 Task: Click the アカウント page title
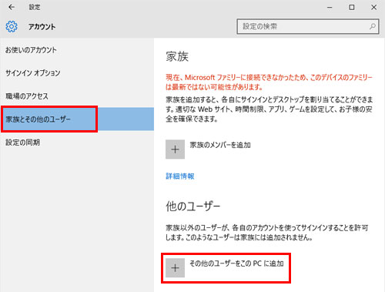pyautogui.click(x=42, y=27)
